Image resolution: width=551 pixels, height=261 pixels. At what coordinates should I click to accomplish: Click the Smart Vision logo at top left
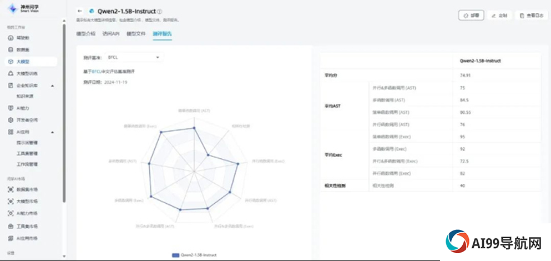pos(23,8)
